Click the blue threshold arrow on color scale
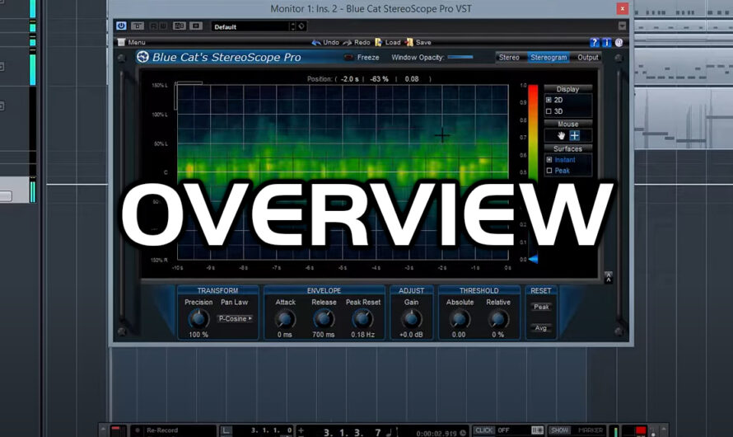This screenshot has height=437, width=733. tap(533, 259)
